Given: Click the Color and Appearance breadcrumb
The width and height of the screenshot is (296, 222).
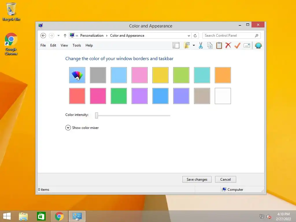Looking at the screenshot, I should click(127, 36).
